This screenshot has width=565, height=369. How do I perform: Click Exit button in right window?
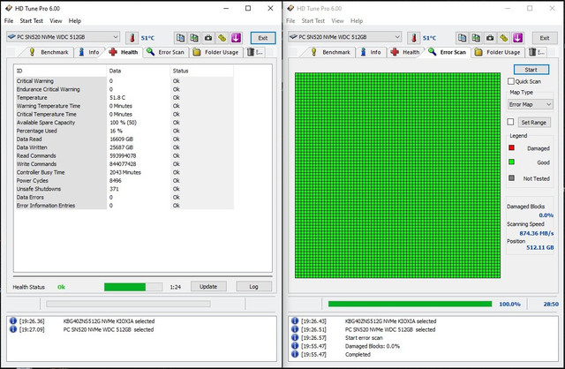coord(545,38)
